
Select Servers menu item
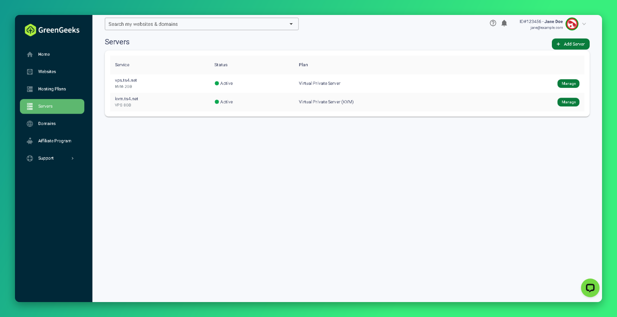pos(52,107)
